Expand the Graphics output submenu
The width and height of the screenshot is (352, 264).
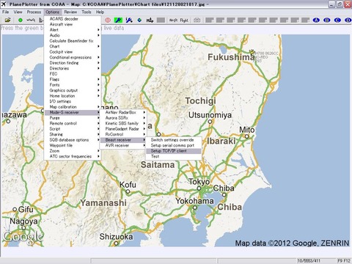(73, 90)
